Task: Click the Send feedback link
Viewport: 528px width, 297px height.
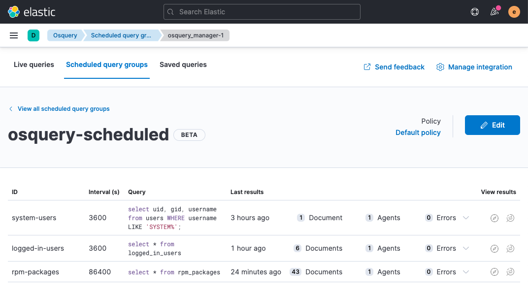Action: pos(394,67)
